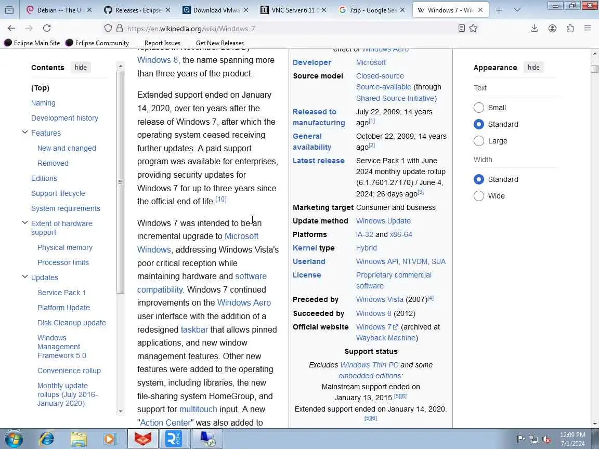This screenshot has height=449, width=599.
Task: Select Standard width option
Action: (479, 179)
